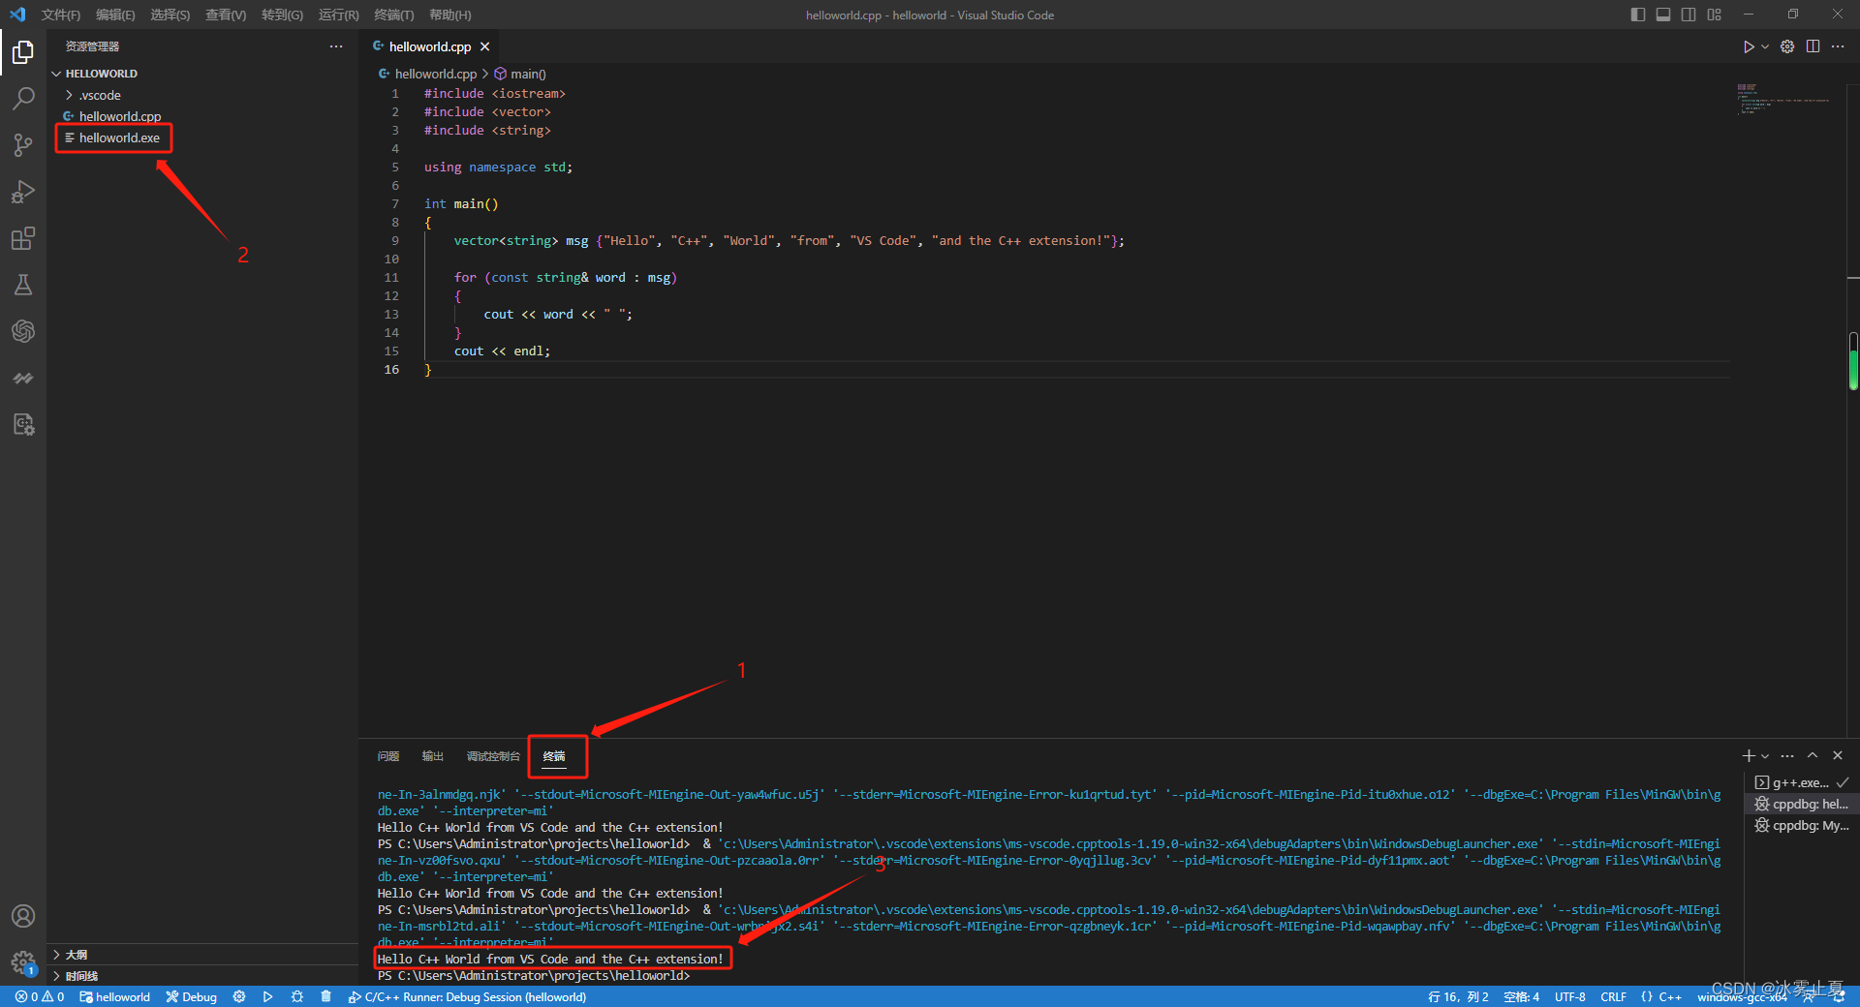1860x1007 pixels.
Task: Open the 文件(F) menu
Action: click(x=60, y=15)
